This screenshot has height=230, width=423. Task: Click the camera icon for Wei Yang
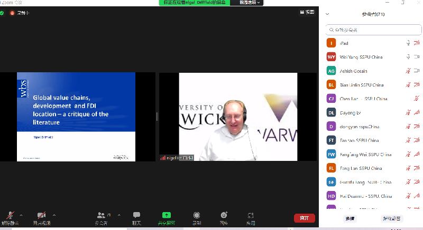pos(417,57)
